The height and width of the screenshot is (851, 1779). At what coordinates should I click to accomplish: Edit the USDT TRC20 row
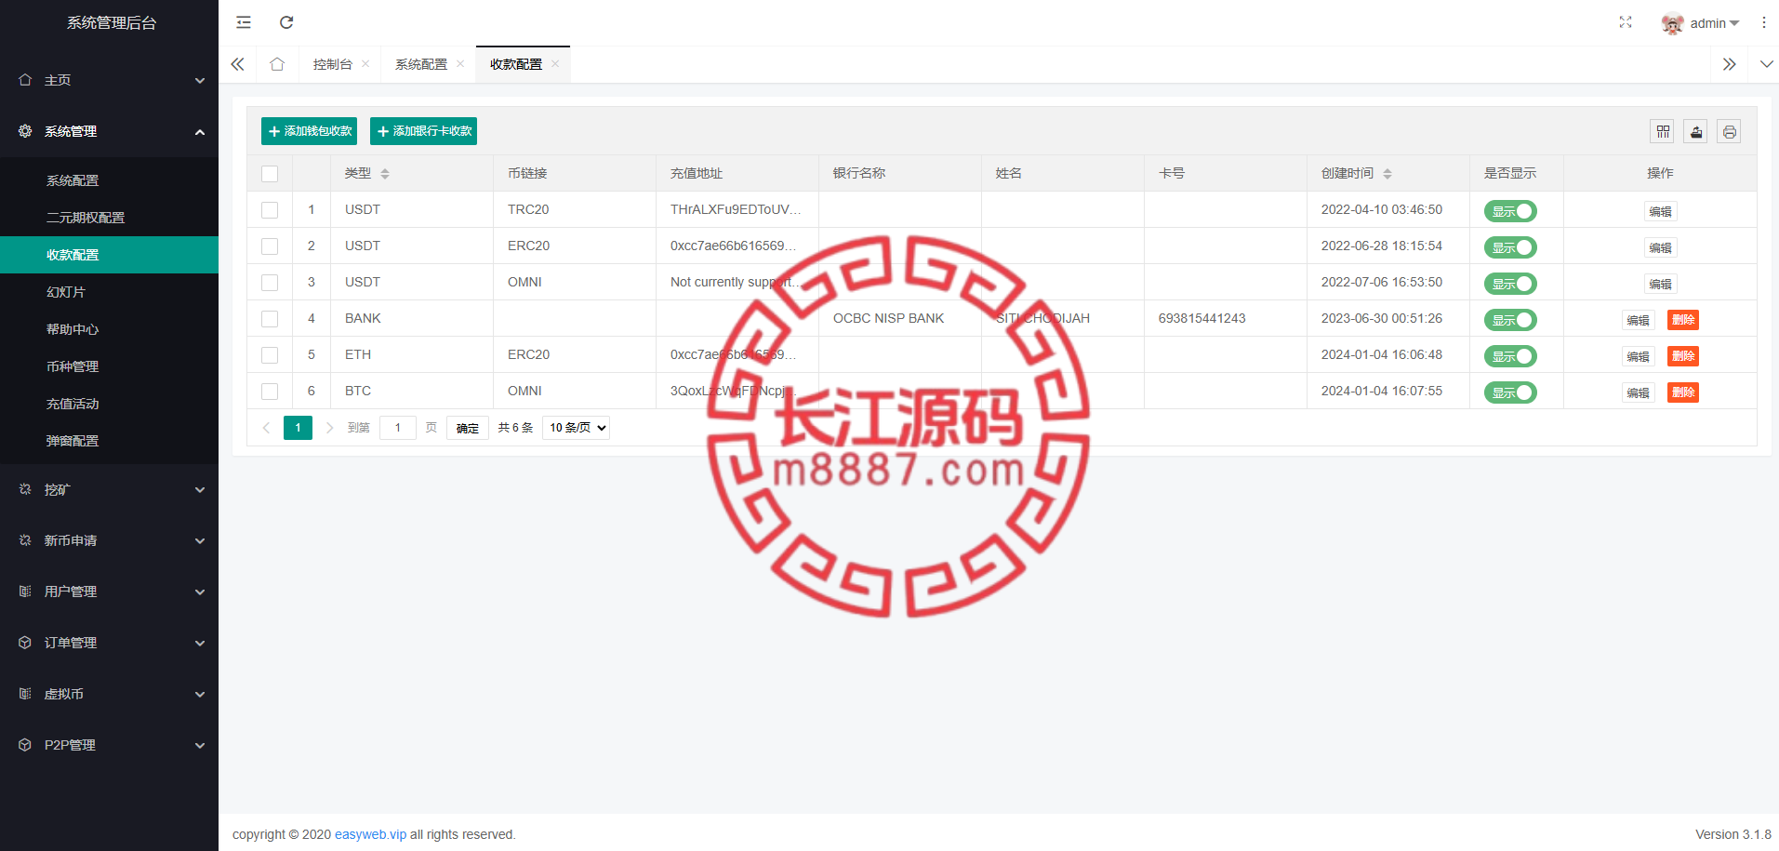[x=1660, y=211]
